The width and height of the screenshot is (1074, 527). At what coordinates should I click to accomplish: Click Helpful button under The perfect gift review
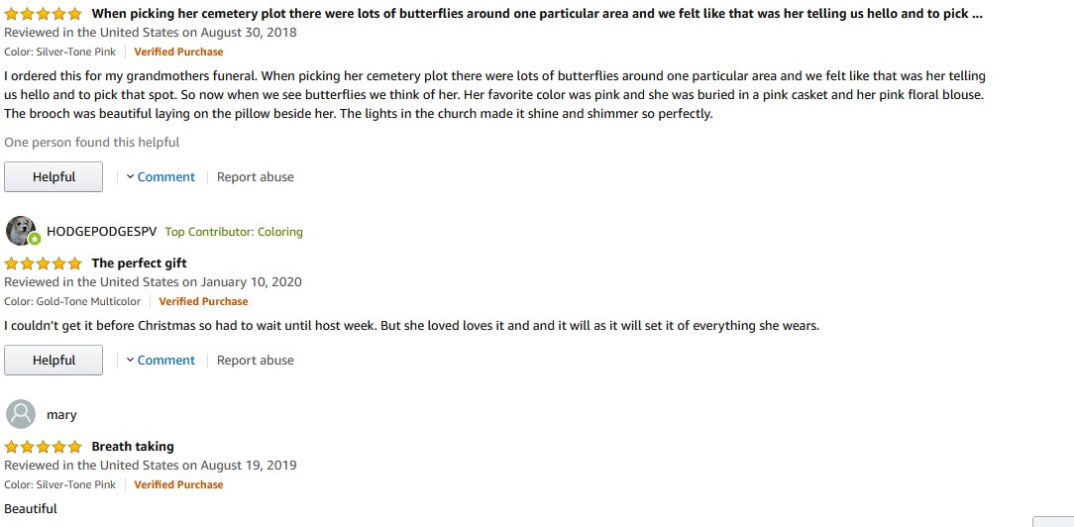(54, 361)
